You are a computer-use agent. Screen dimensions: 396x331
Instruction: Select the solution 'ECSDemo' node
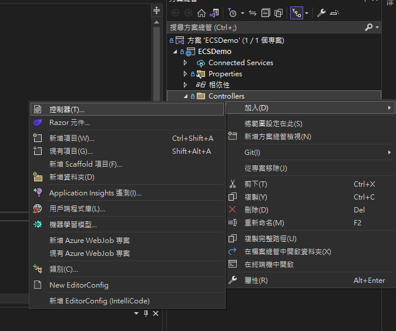[236, 40]
